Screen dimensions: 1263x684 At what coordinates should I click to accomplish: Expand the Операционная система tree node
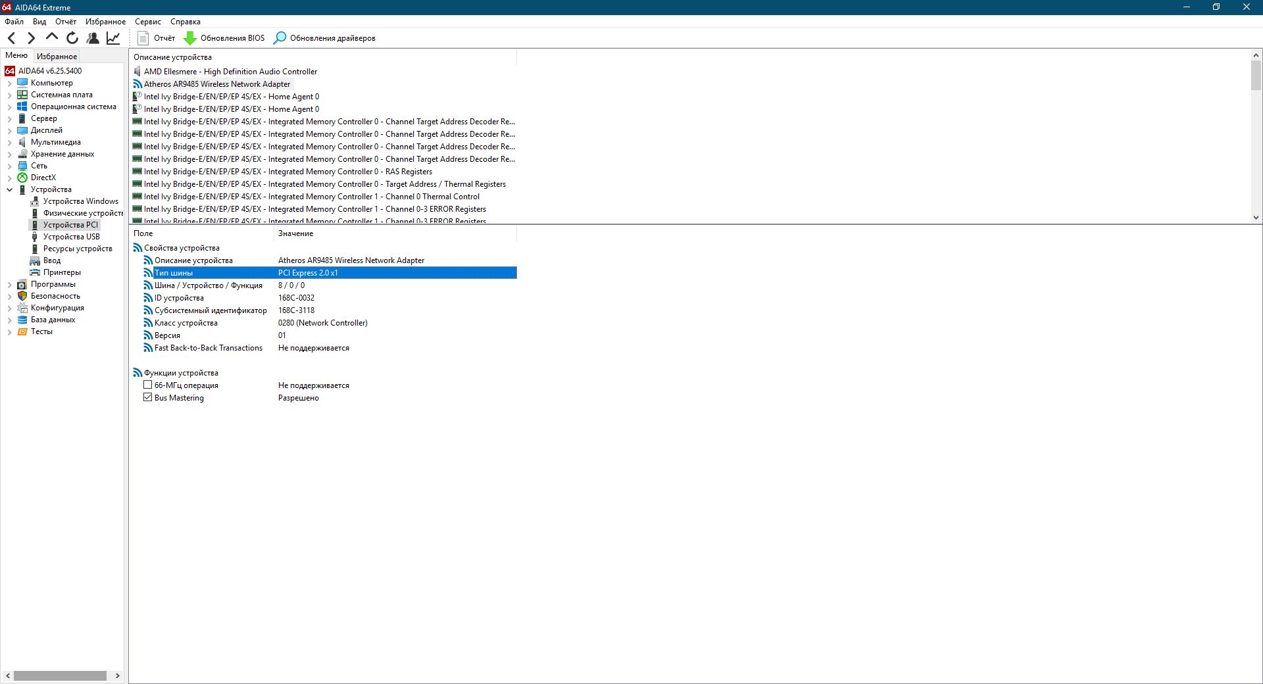(x=9, y=107)
